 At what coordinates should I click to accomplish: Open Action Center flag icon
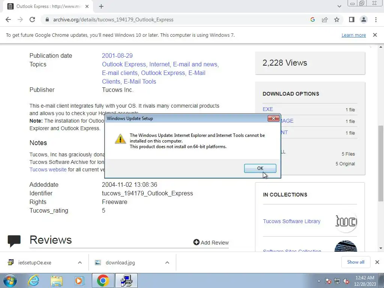tap(328, 281)
